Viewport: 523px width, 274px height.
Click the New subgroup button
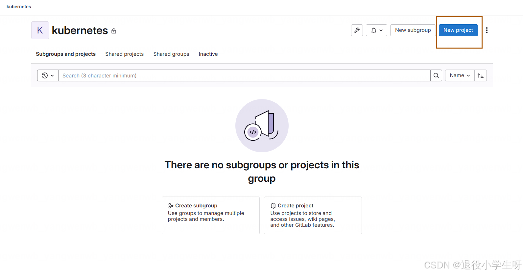click(x=413, y=30)
